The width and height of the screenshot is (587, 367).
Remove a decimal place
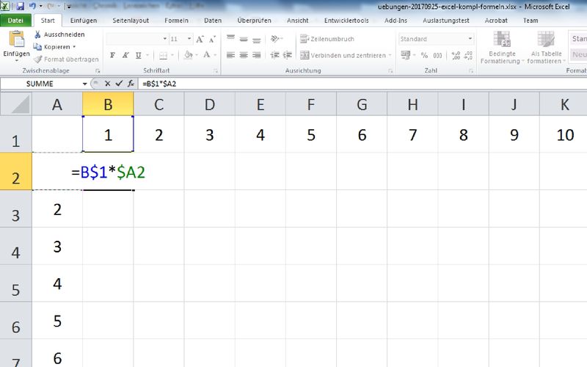click(x=468, y=56)
